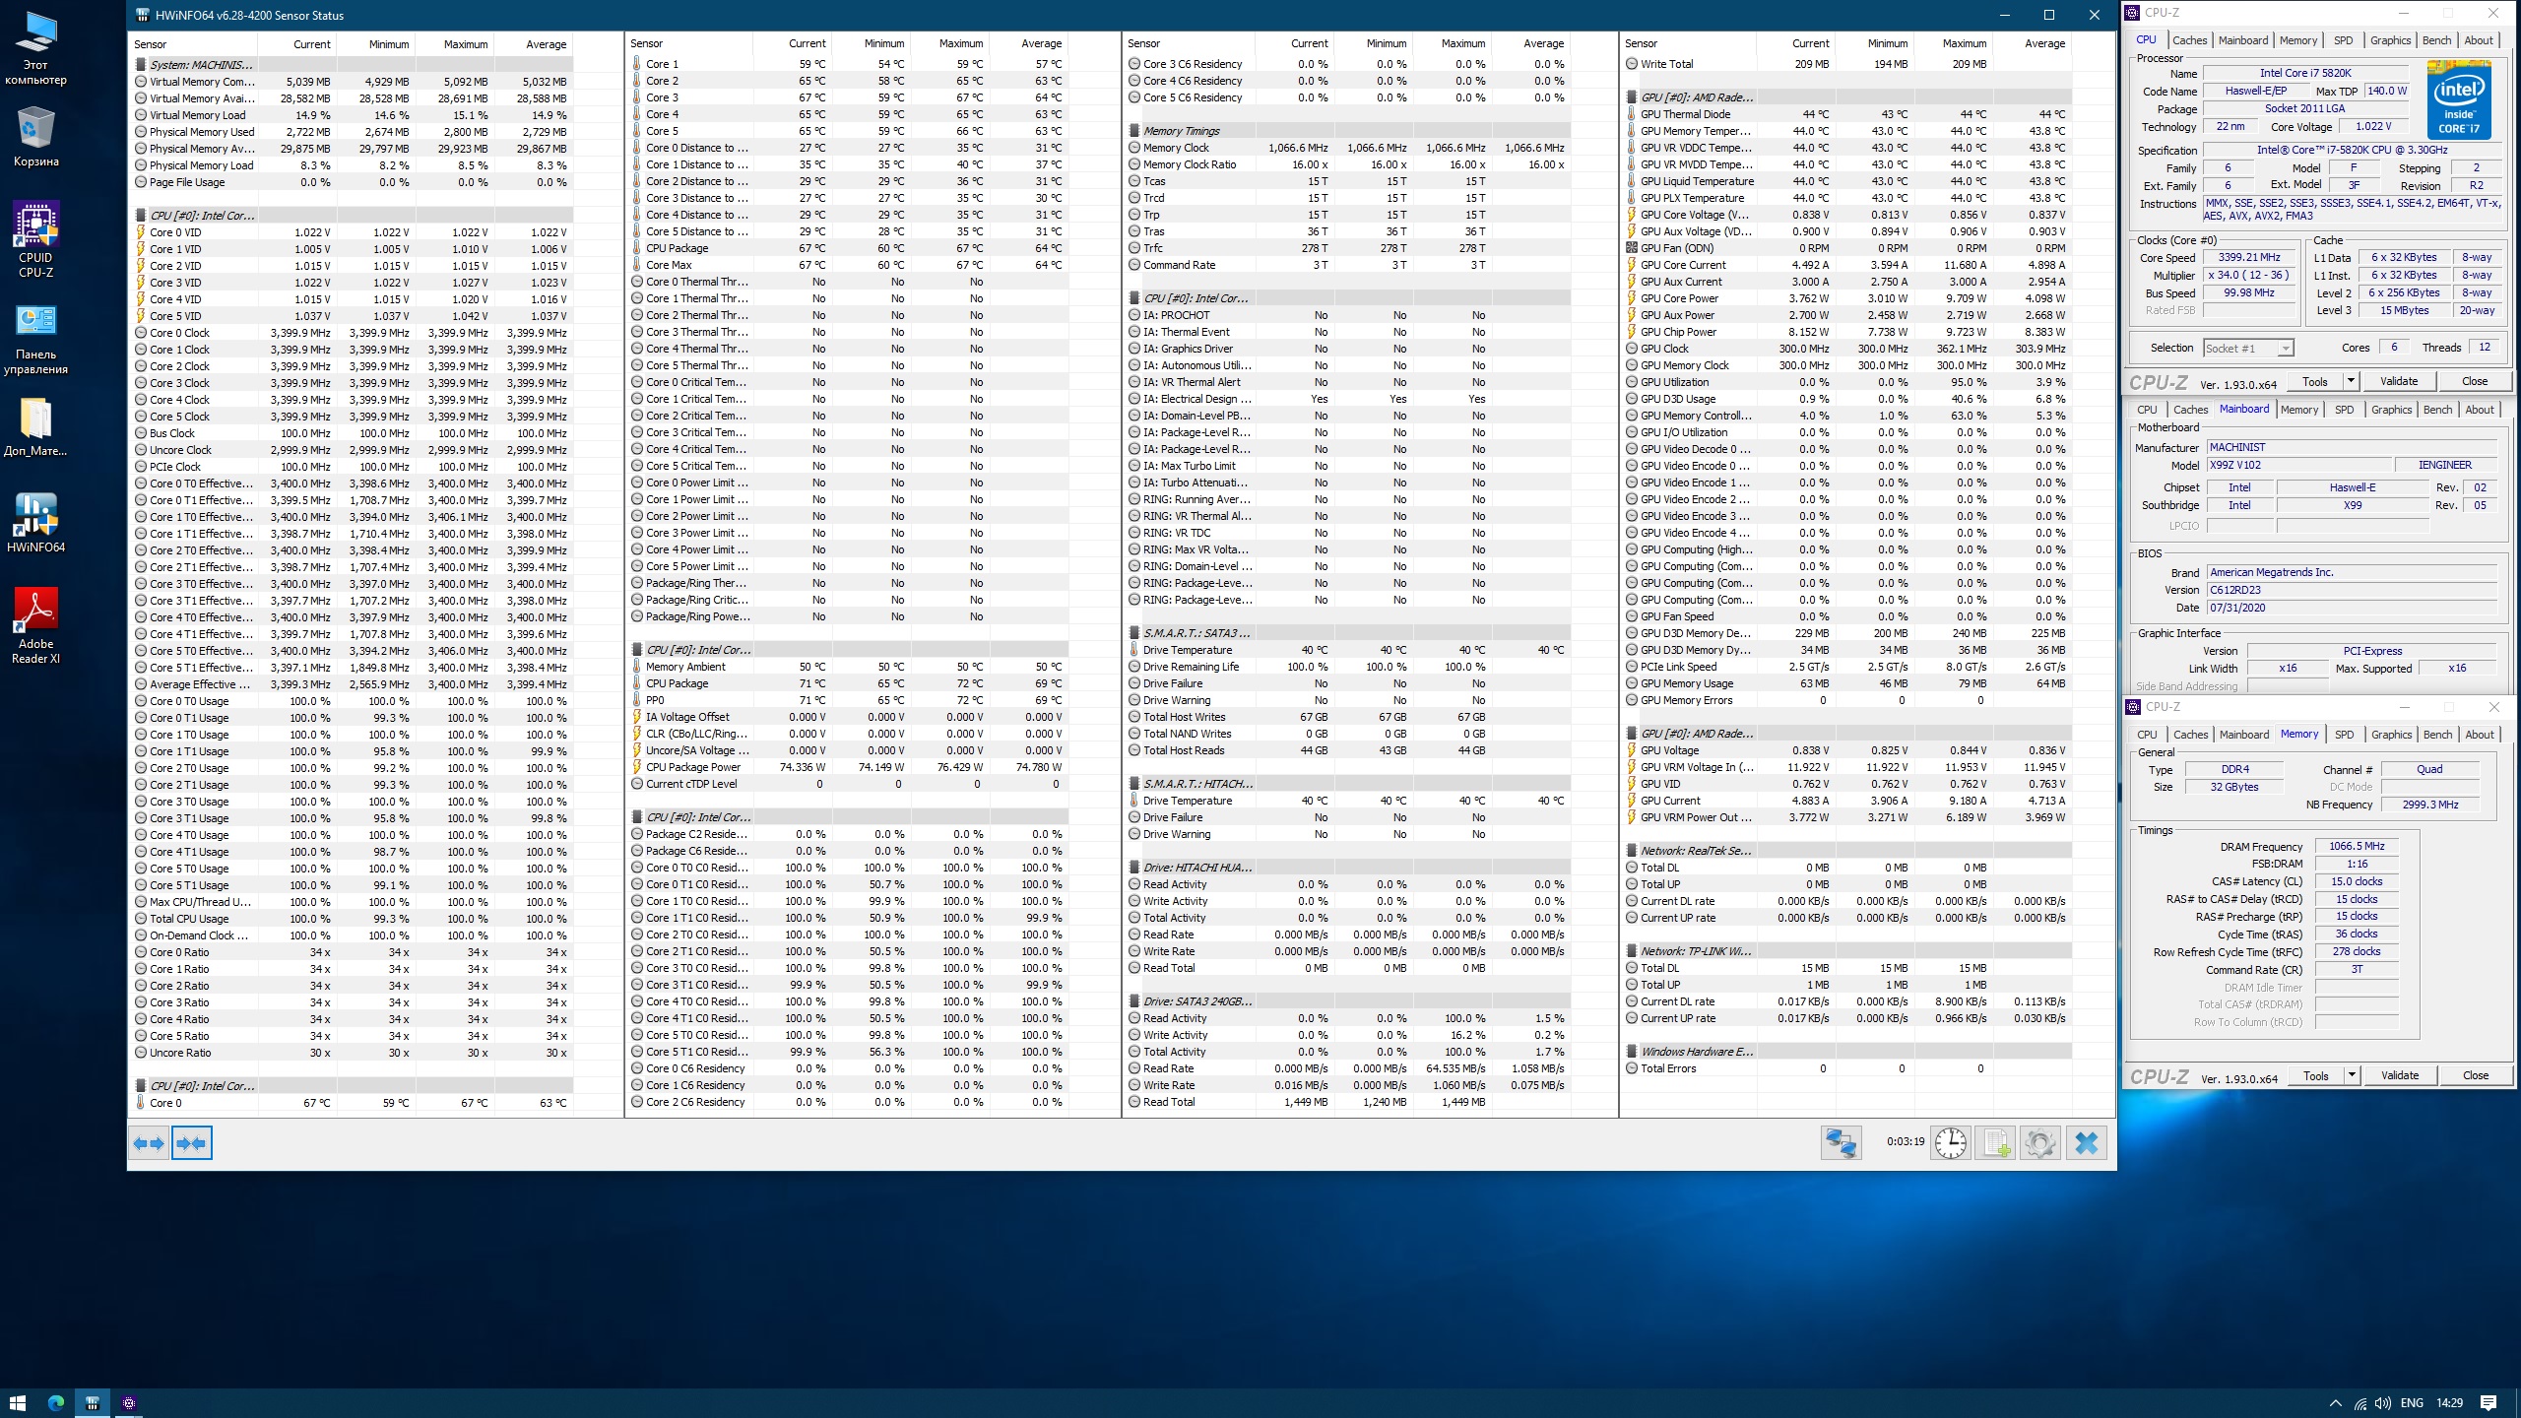Show hidden system tray icons chevron

pyautogui.click(x=2335, y=1403)
